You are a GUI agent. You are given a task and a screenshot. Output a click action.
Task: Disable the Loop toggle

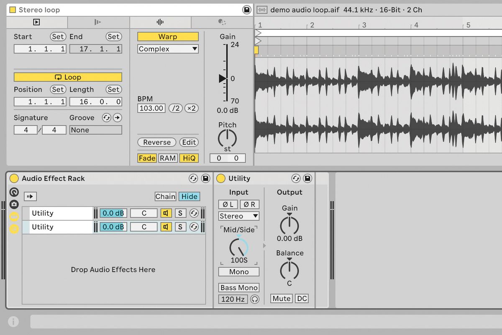pos(68,77)
